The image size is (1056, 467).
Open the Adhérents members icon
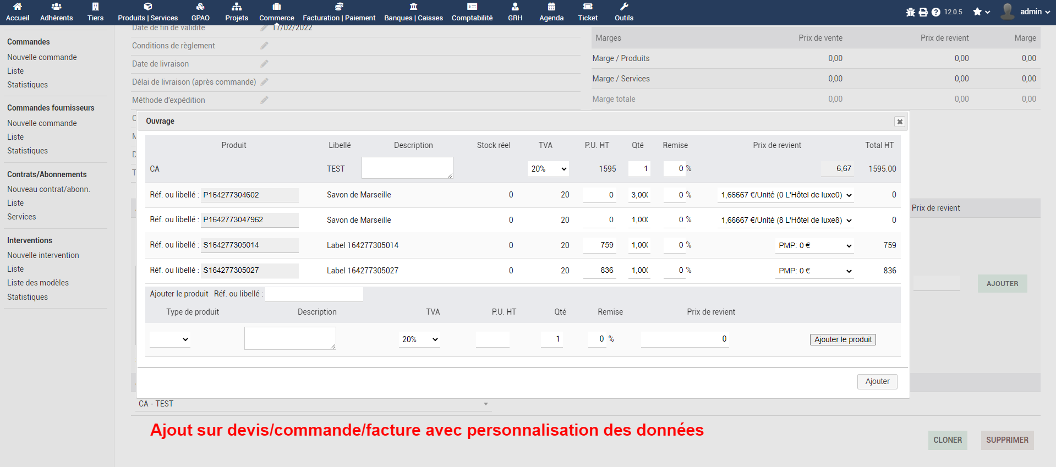56,7
